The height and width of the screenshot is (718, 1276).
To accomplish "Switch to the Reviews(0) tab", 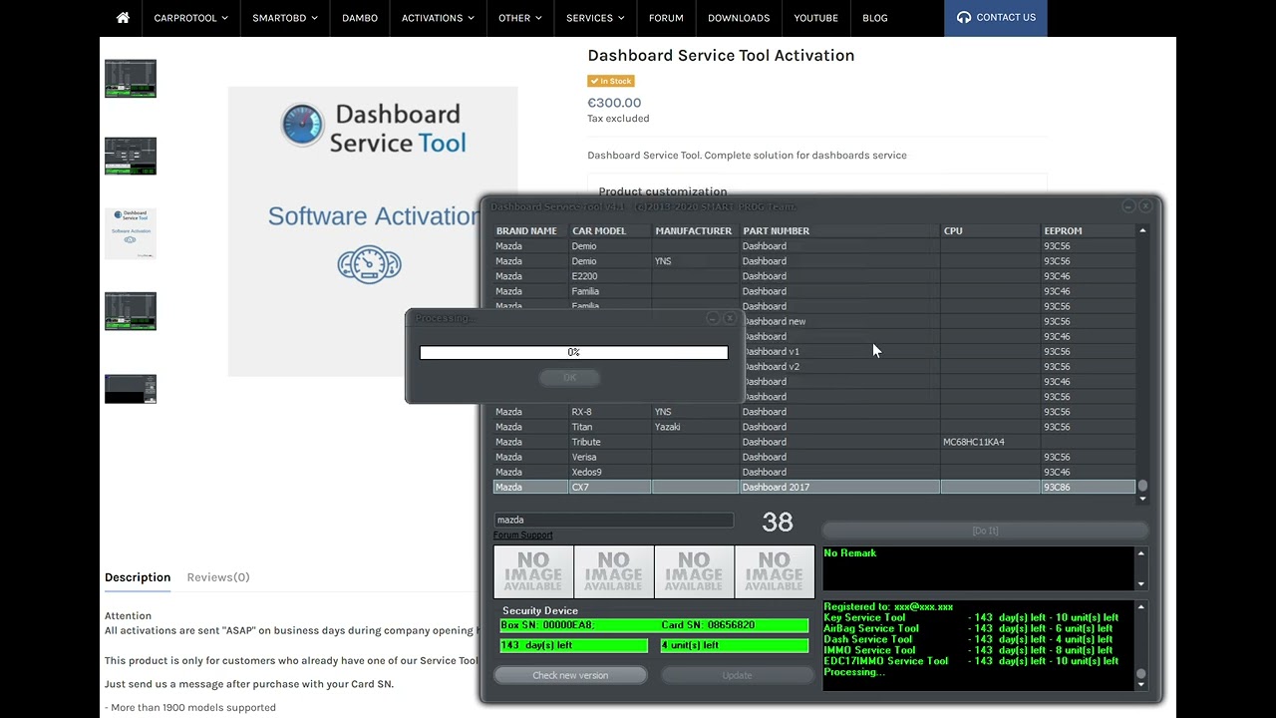I will [218, 577].
